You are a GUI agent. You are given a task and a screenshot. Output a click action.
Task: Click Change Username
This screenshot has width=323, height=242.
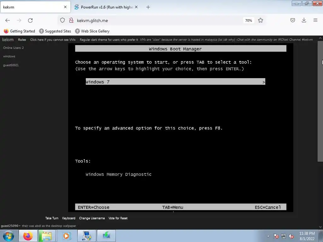pyautogui.click(x=92, y=218)
